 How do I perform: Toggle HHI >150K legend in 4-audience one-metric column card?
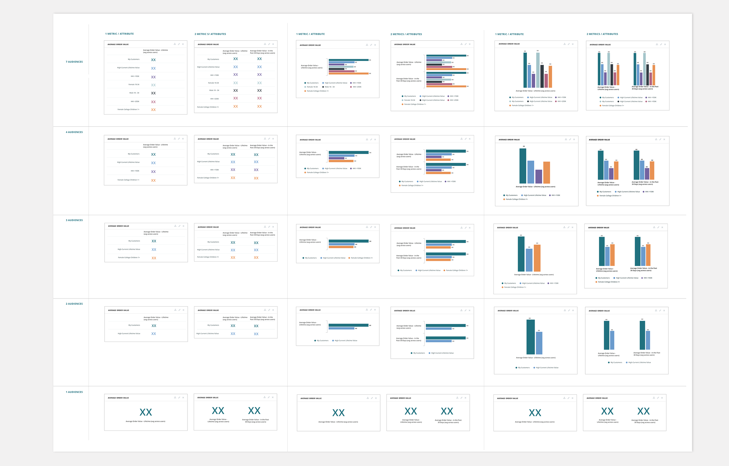point(555,195)
